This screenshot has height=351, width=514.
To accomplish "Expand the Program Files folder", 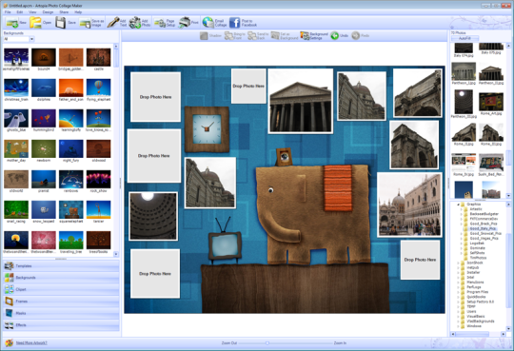I will 458,292.
